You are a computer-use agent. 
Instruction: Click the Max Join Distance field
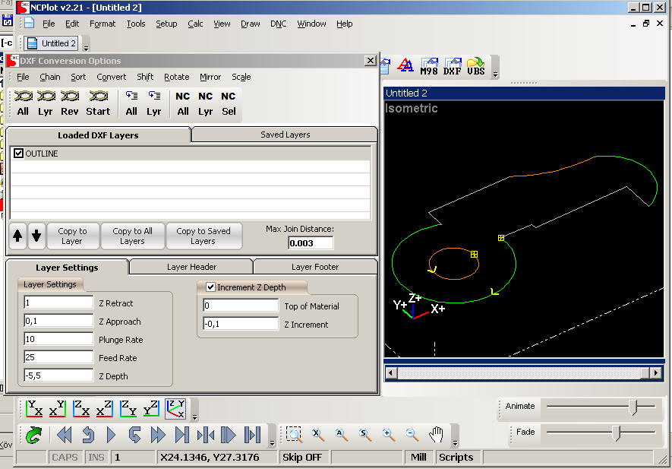(311, 243)
